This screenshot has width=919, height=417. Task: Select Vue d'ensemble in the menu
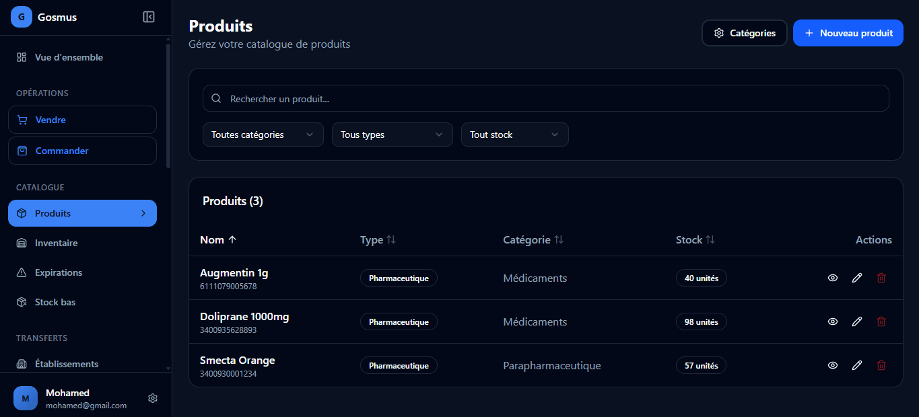point(69,57)
